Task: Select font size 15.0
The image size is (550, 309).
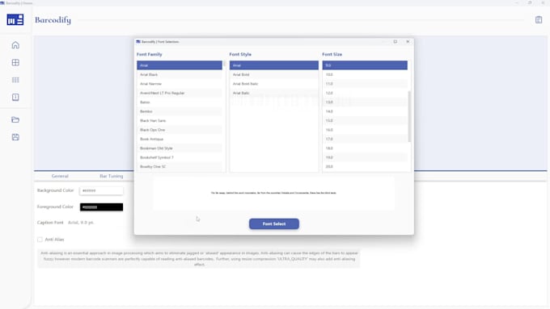Action: [x=365, y=120]
